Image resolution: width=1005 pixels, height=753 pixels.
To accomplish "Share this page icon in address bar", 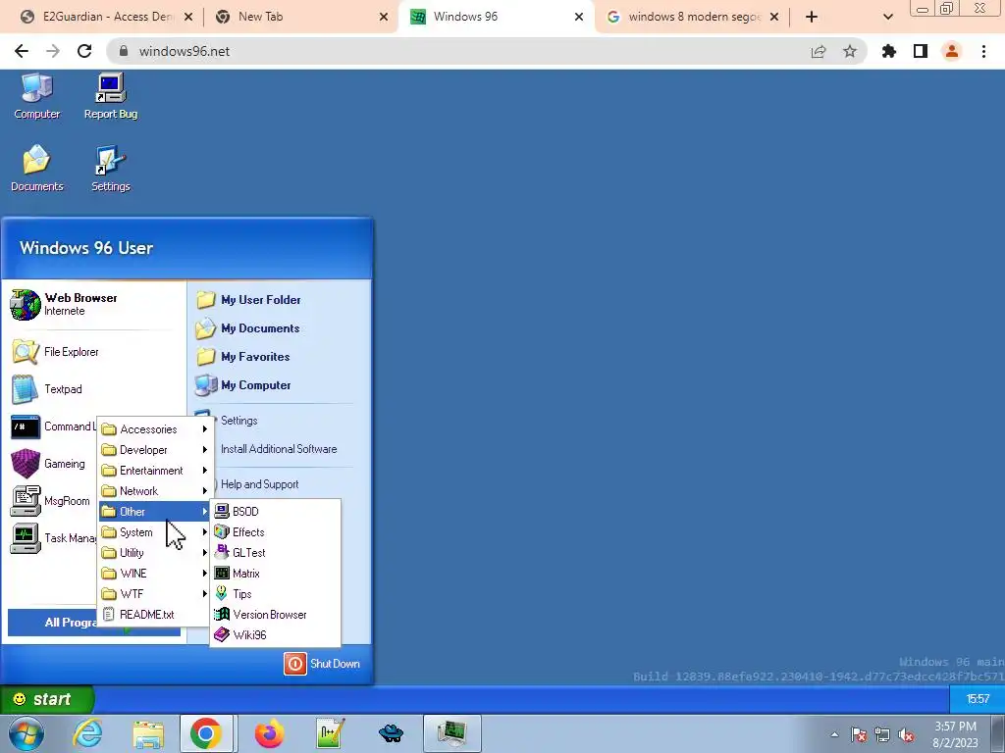I will 819,51.
